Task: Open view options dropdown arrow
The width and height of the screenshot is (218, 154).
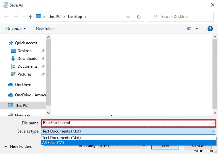Action: click(196, 29)
